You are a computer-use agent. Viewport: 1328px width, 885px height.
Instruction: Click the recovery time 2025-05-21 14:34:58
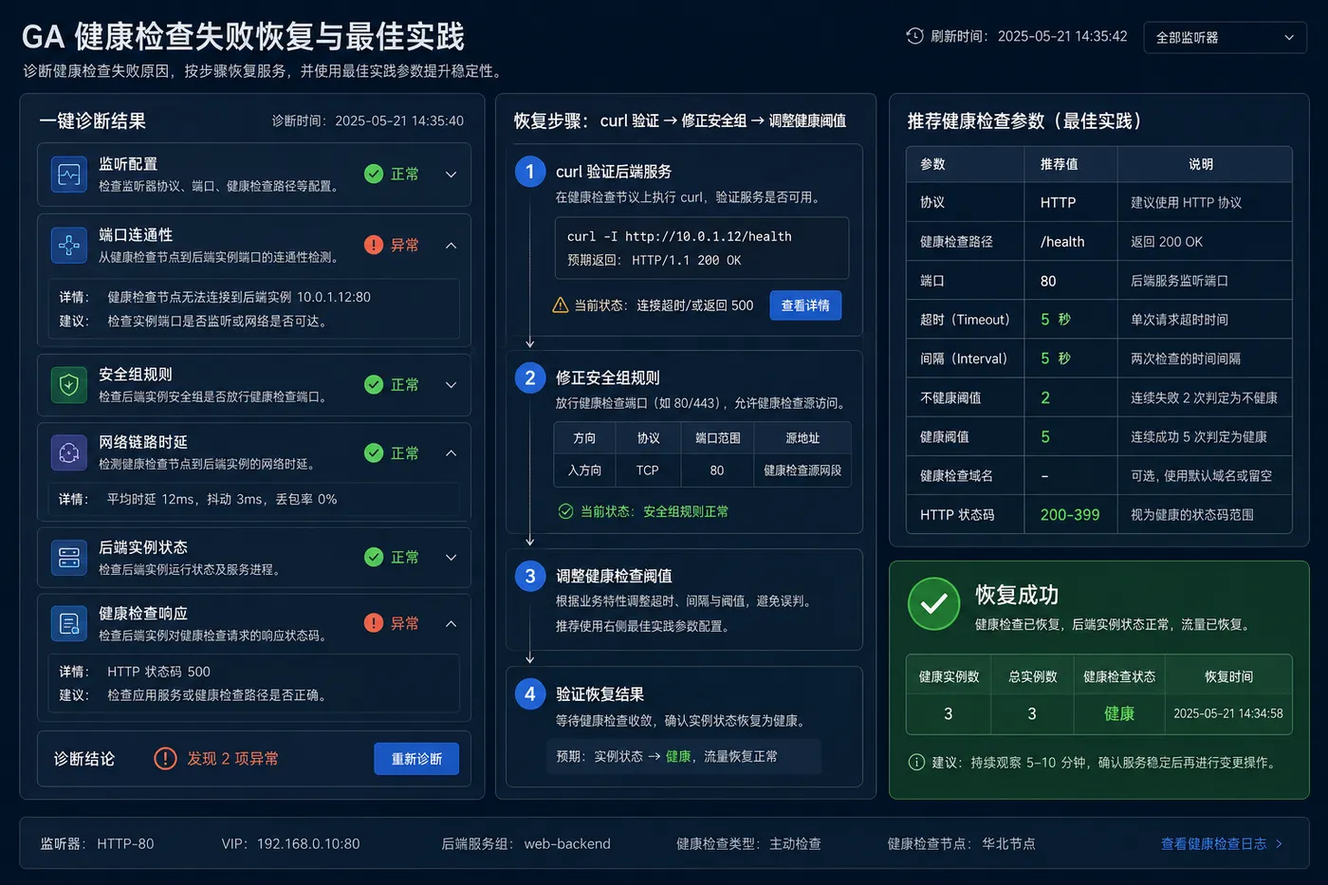click(x=1228, y=713)
